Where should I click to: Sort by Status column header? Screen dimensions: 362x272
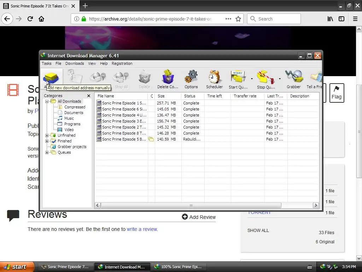coord(193,96)
